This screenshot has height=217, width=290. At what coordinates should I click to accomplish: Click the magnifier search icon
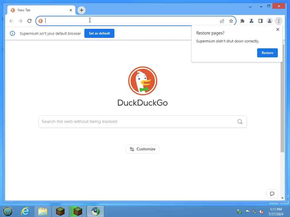click(x=240, y=121)
